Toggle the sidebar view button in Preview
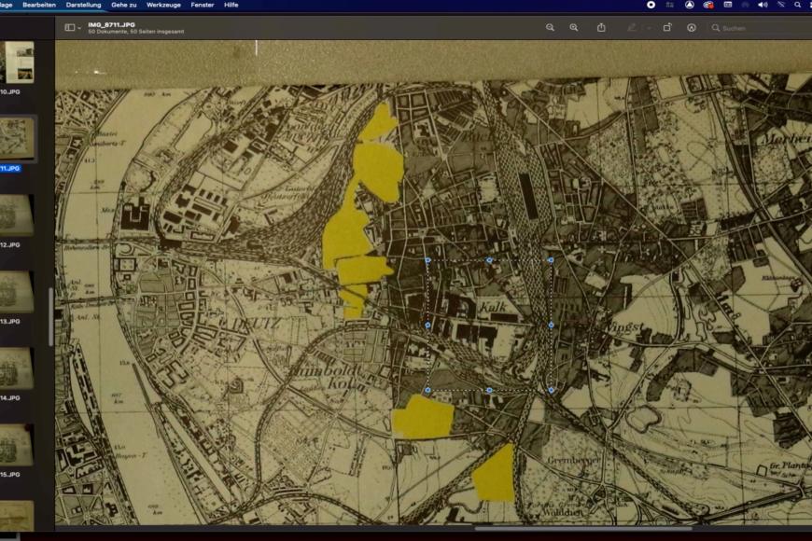This screenshot has height=541, width=812. 69,27
